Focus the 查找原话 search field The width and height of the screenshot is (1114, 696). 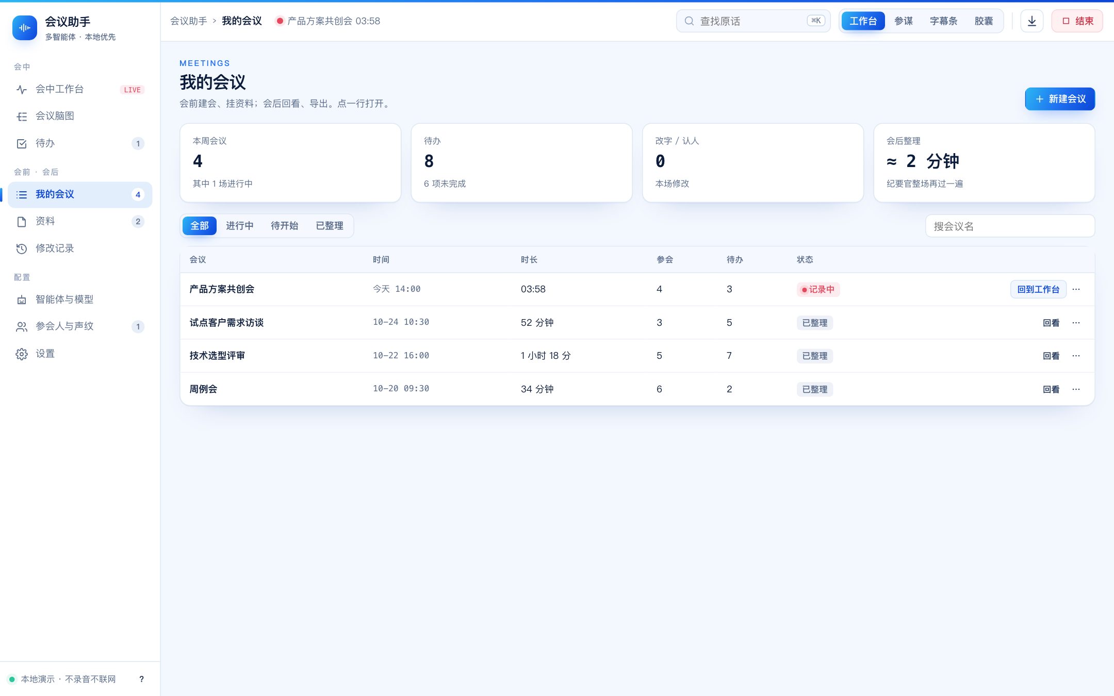(x=753, y=21)
